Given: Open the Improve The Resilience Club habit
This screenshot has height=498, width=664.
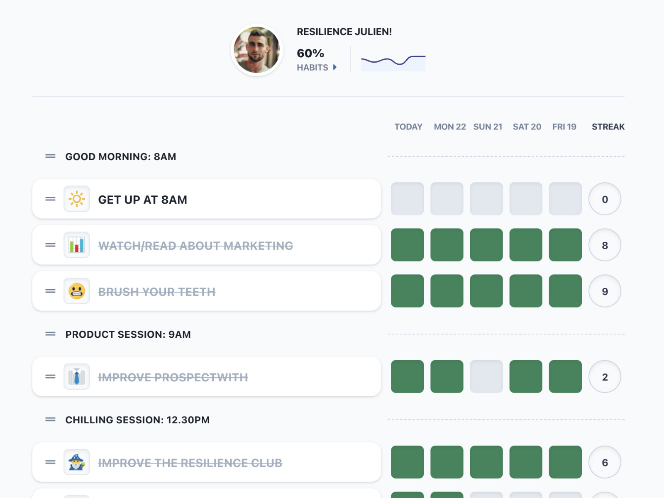Looking at the screenshot, I should click(190, 463).
